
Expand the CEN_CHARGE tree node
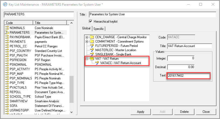(87, 37)
